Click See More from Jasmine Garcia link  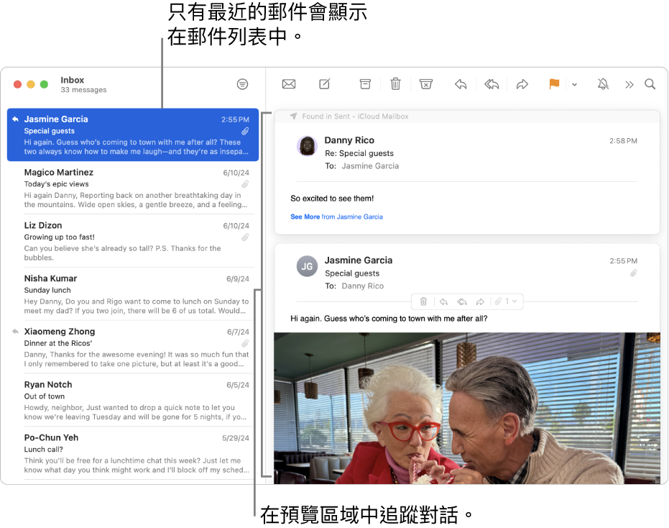coord(336,217)
